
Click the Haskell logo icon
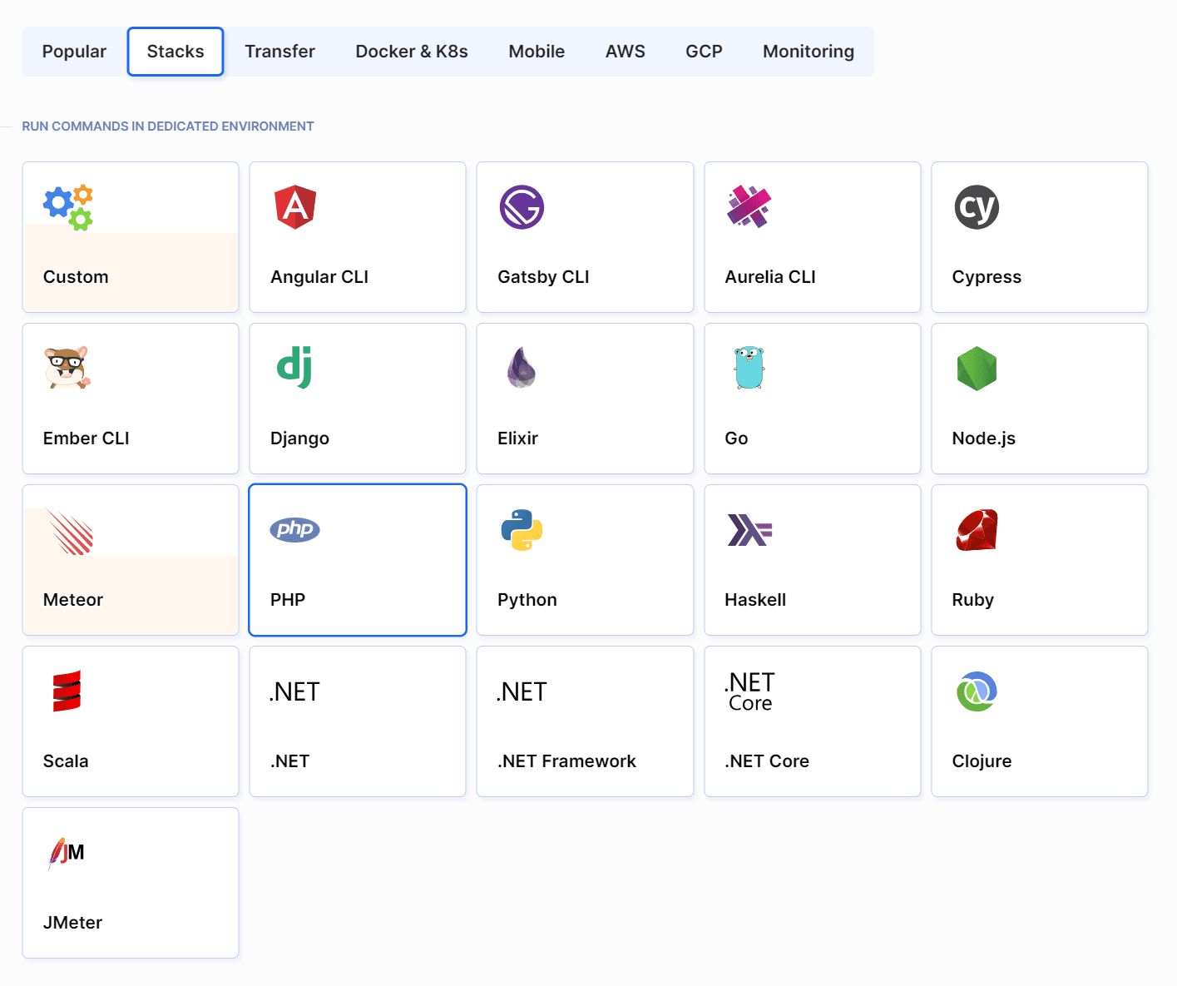pos(749,530)
